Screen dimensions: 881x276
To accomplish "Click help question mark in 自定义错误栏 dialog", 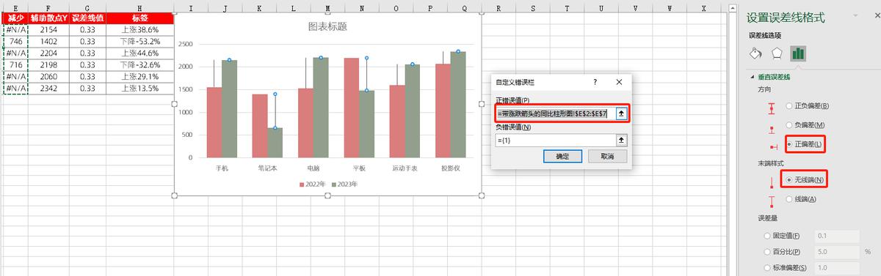I will click(x=595, y=83).
